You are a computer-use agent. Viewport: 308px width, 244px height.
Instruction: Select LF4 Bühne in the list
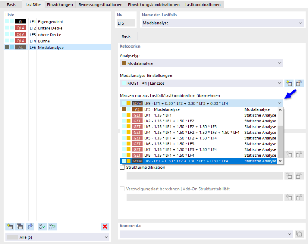click(x=58, y=41)
